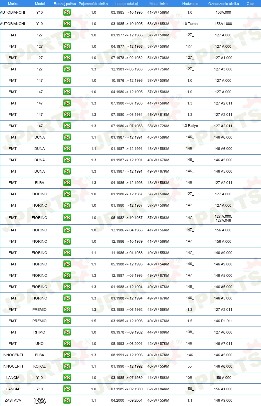Image resolution: width=261 pixels, height=406 pixels.
Task: Click fuel icon in Fiorino 06.1982 row
Action: tap(67, 218)
